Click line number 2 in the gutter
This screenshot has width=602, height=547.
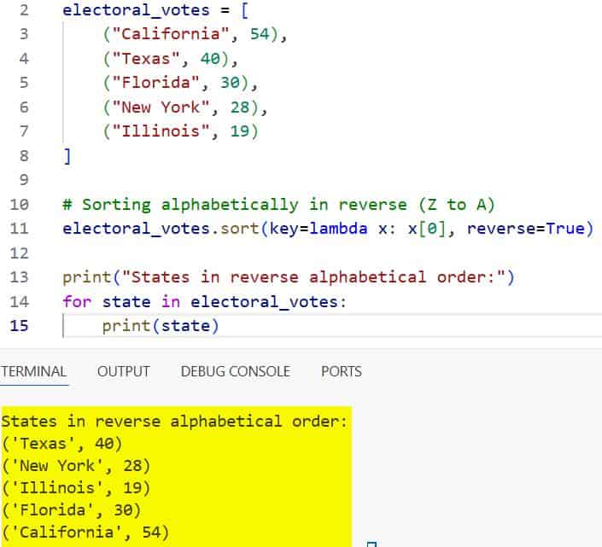25,12
